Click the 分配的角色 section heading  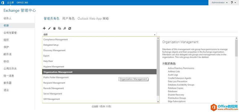(169, 64)
